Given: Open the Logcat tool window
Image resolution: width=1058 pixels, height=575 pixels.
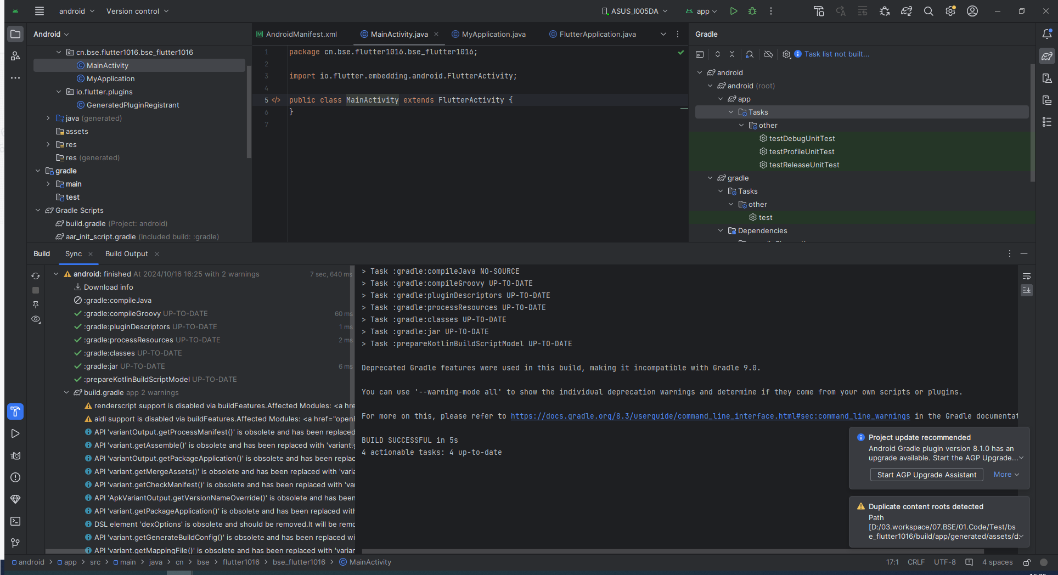Looking at the screenshot, I should tap(15, 455).
